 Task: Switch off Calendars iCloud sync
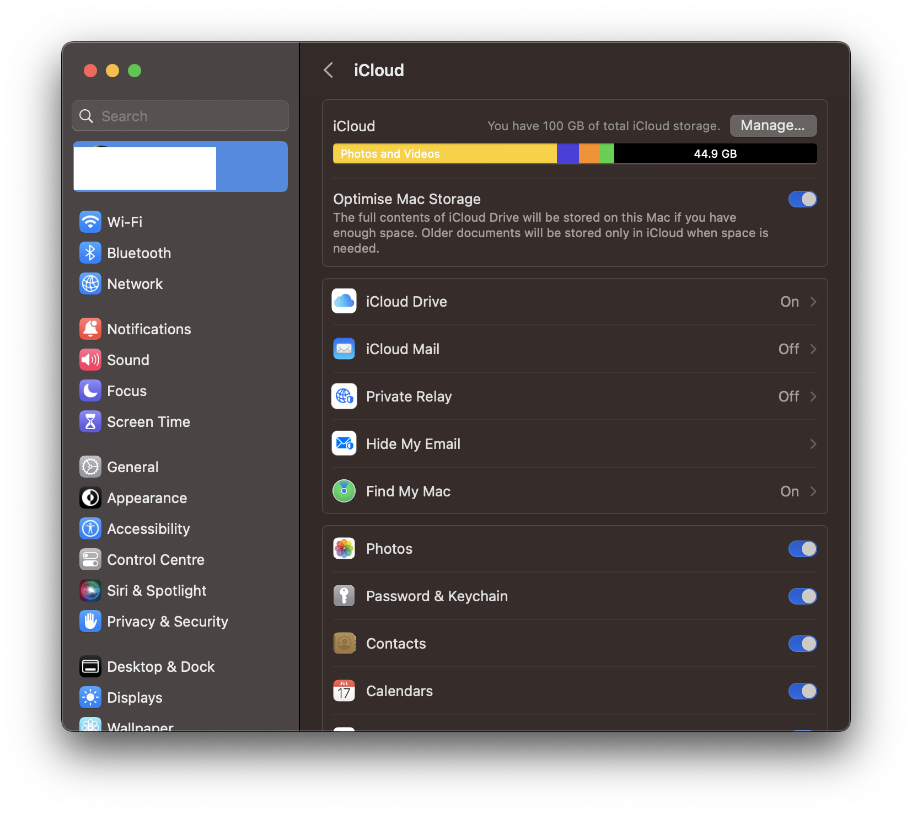pyautogui.click(x=802, y=691)
